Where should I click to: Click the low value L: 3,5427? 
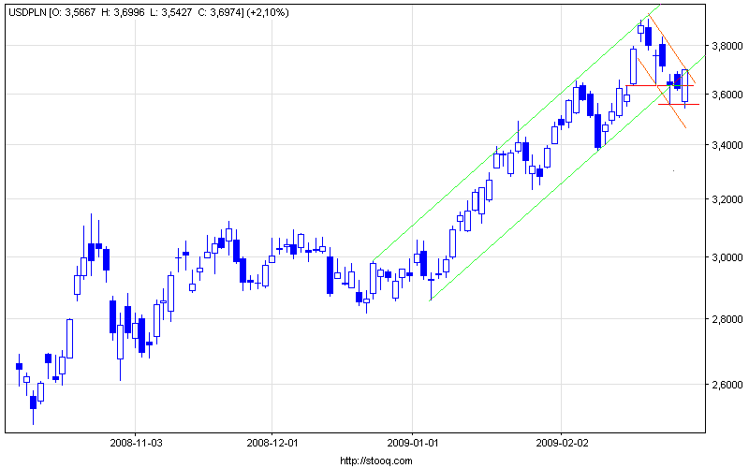tap(171, 13)
